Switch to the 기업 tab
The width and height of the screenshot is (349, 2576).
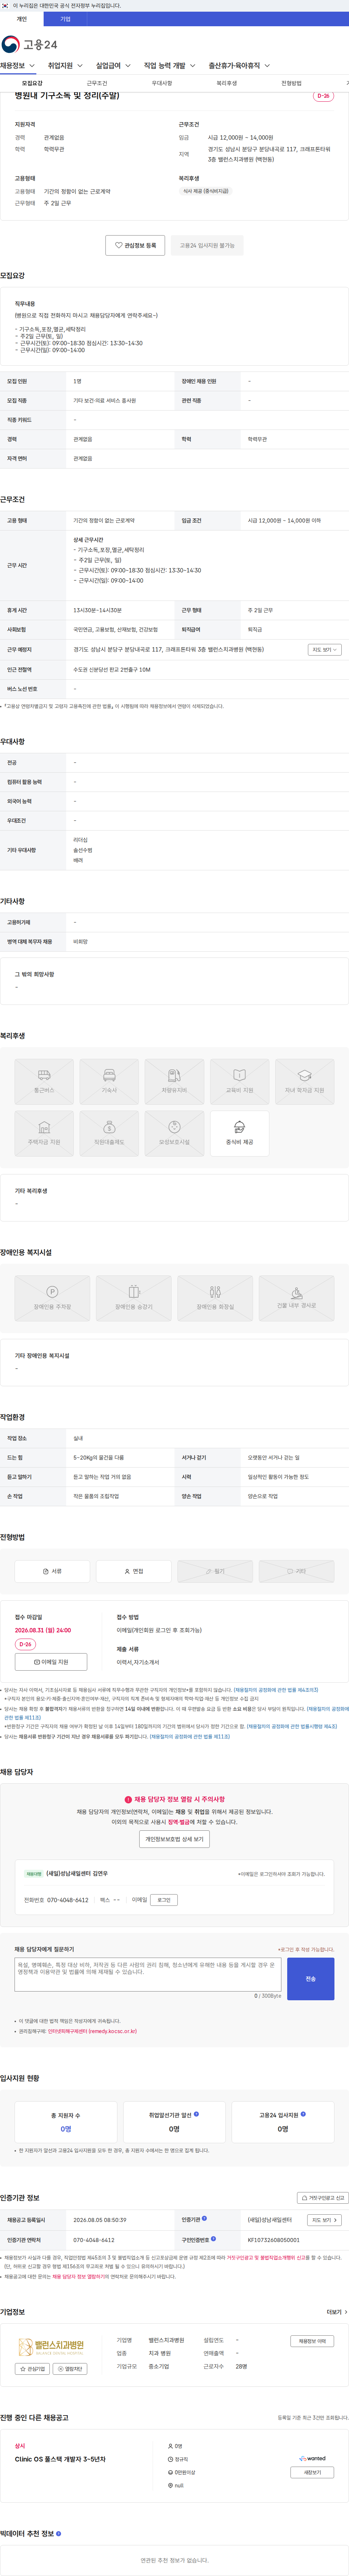pyautogui.click(x=66, y=19)
